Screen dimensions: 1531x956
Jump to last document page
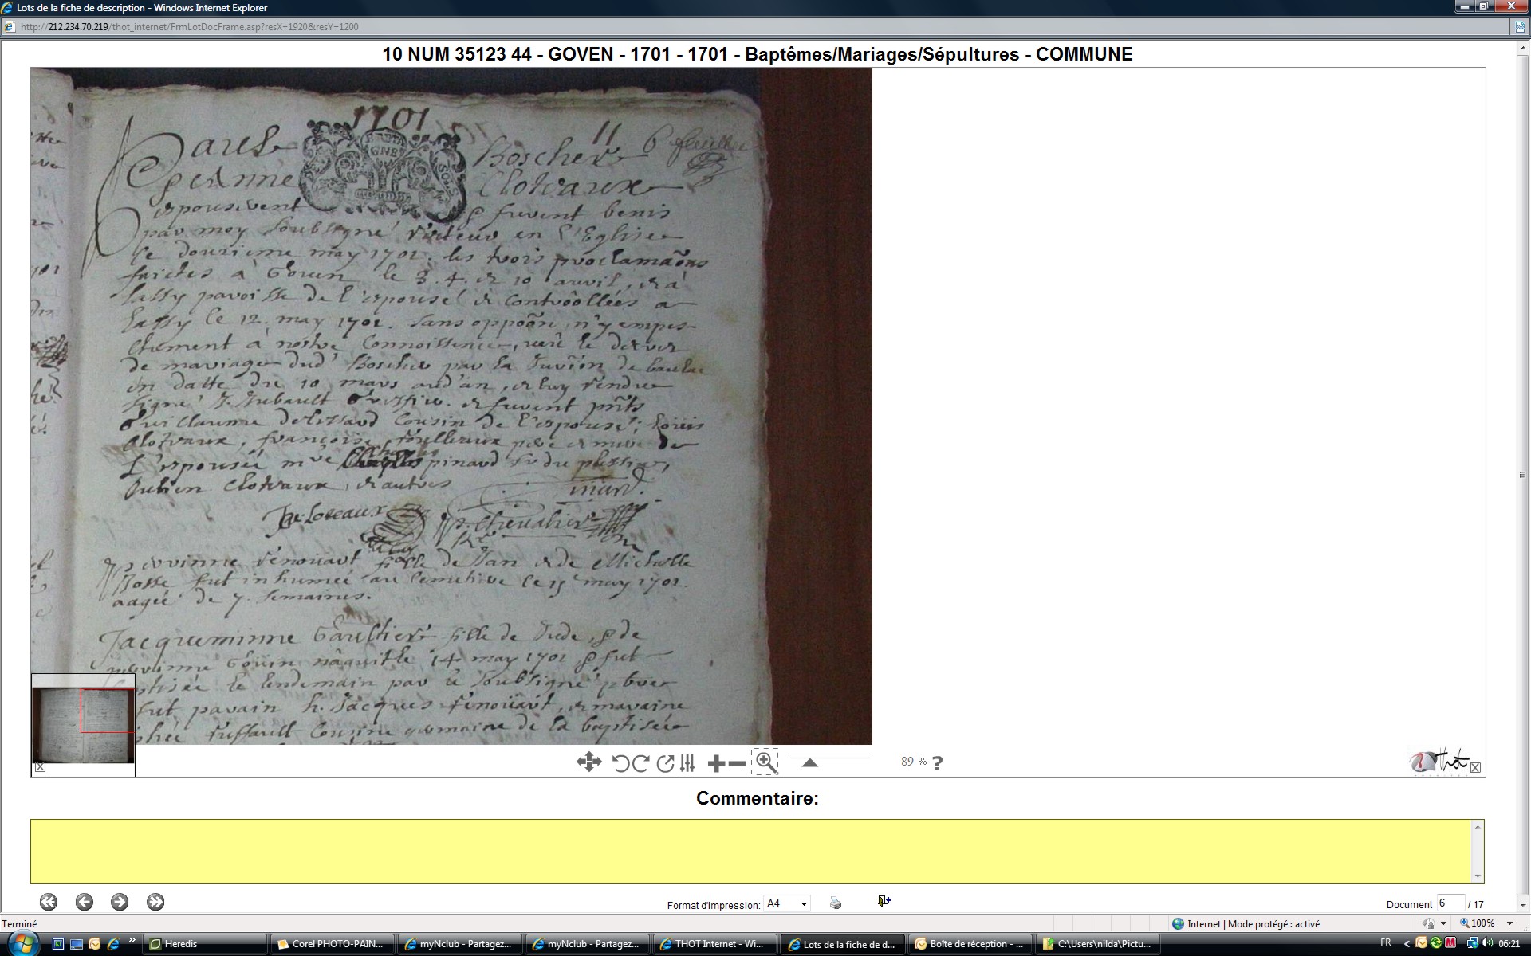tap(155, 902)
